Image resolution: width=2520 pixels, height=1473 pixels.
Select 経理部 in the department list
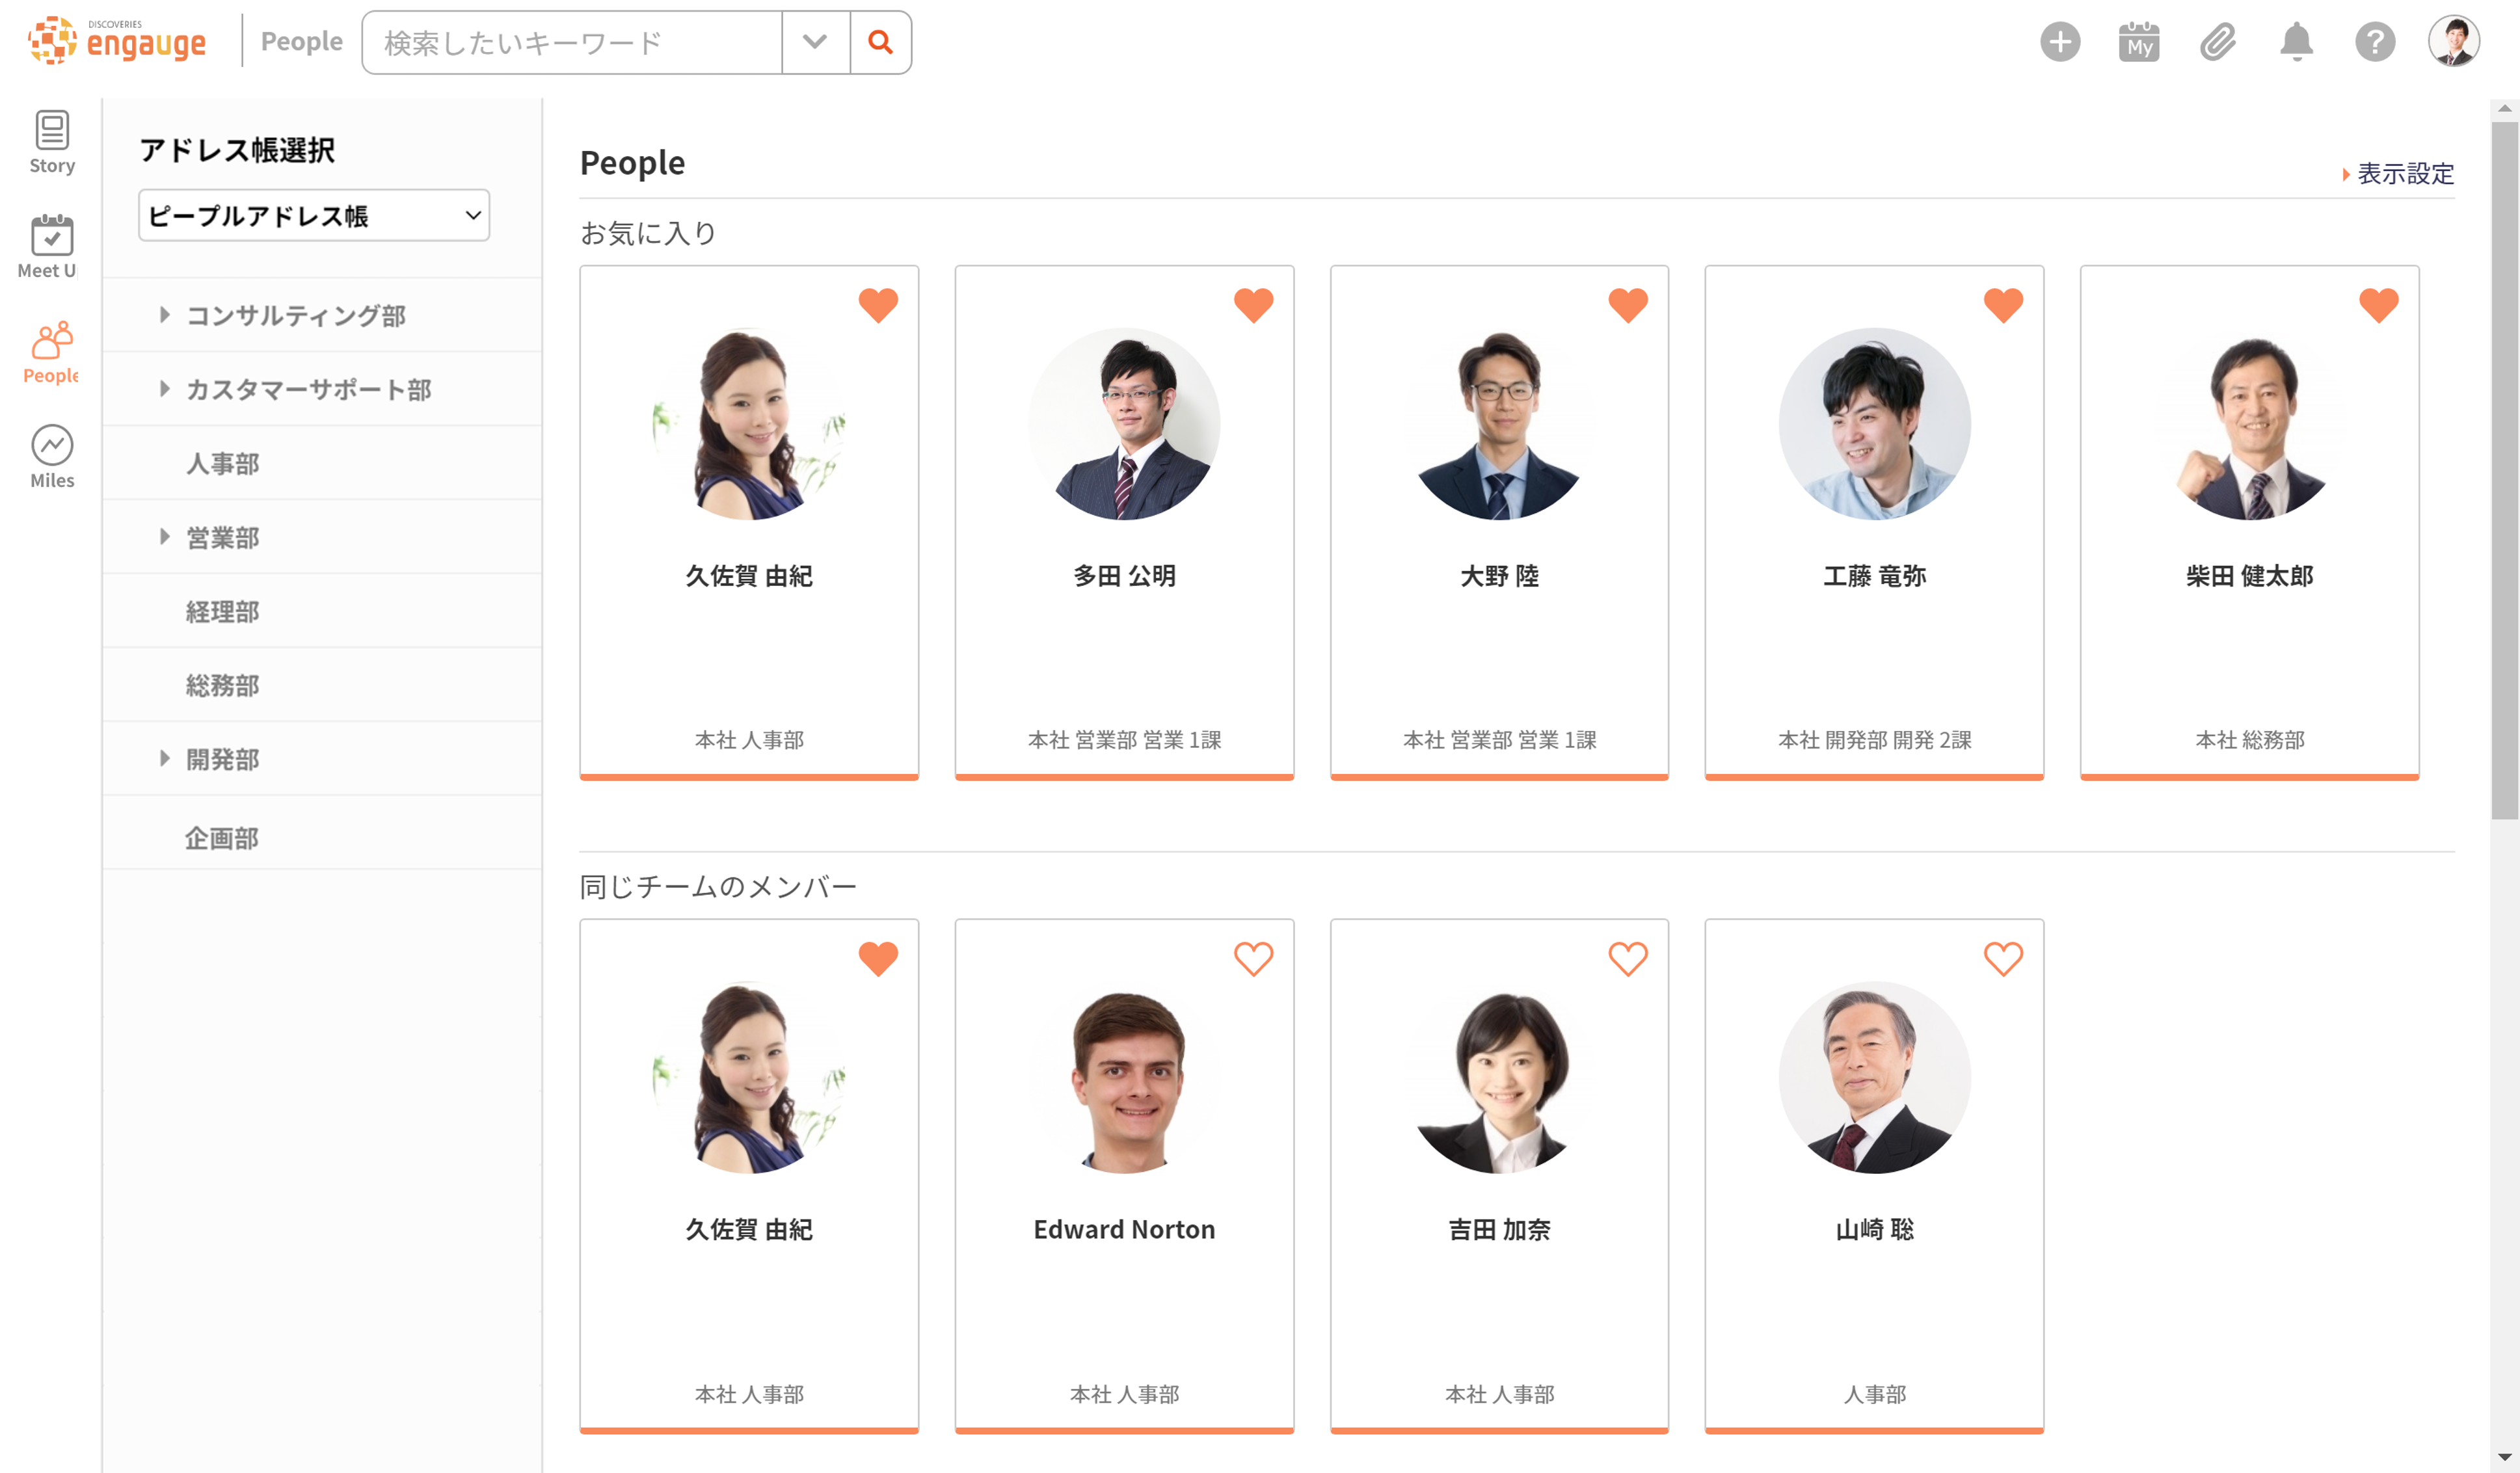(x=223, y=611)
